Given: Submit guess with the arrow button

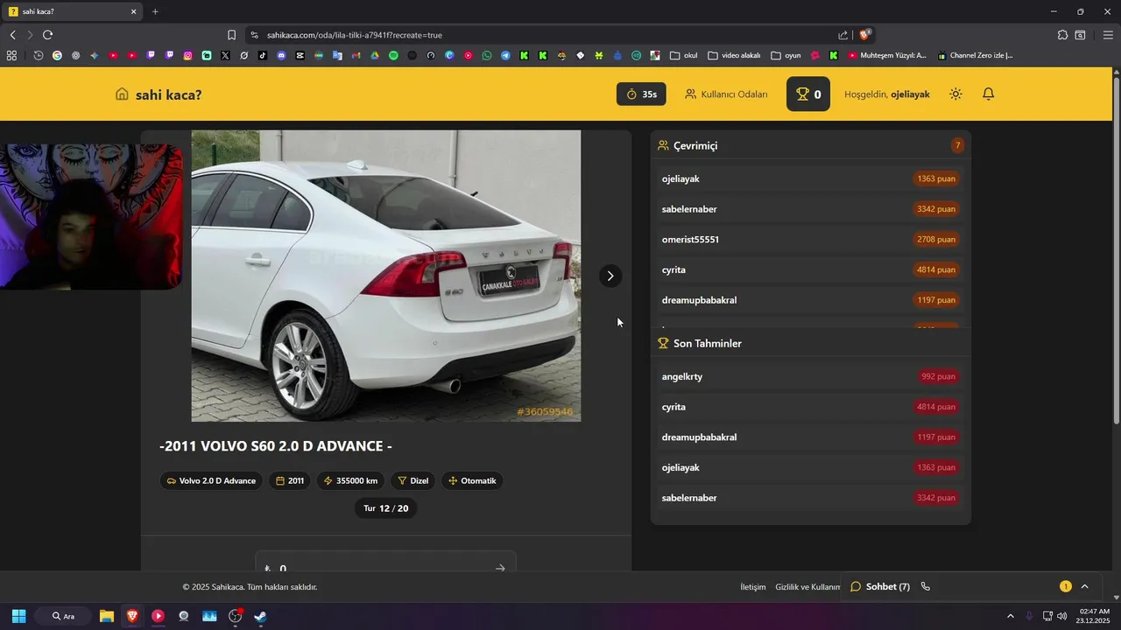Looking at the screenshot, I should click(x=500, y=568).
